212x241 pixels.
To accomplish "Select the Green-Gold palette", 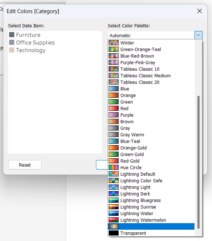I will point(151,155).
